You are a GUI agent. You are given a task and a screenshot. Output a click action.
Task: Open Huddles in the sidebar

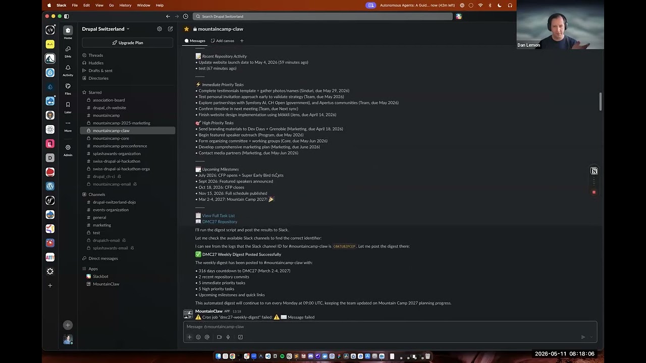coord(96,63)
